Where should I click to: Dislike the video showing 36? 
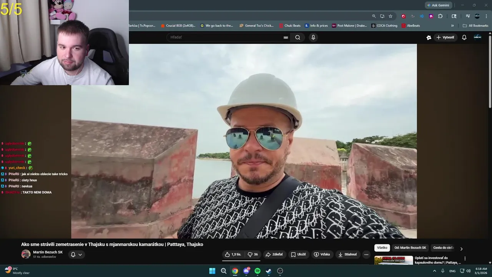[x=253, y=254]
